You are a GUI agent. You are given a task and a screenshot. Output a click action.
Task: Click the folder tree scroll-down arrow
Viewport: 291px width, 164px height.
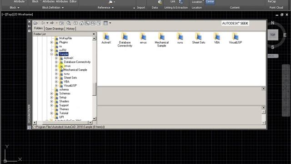(x=94, y=118)
